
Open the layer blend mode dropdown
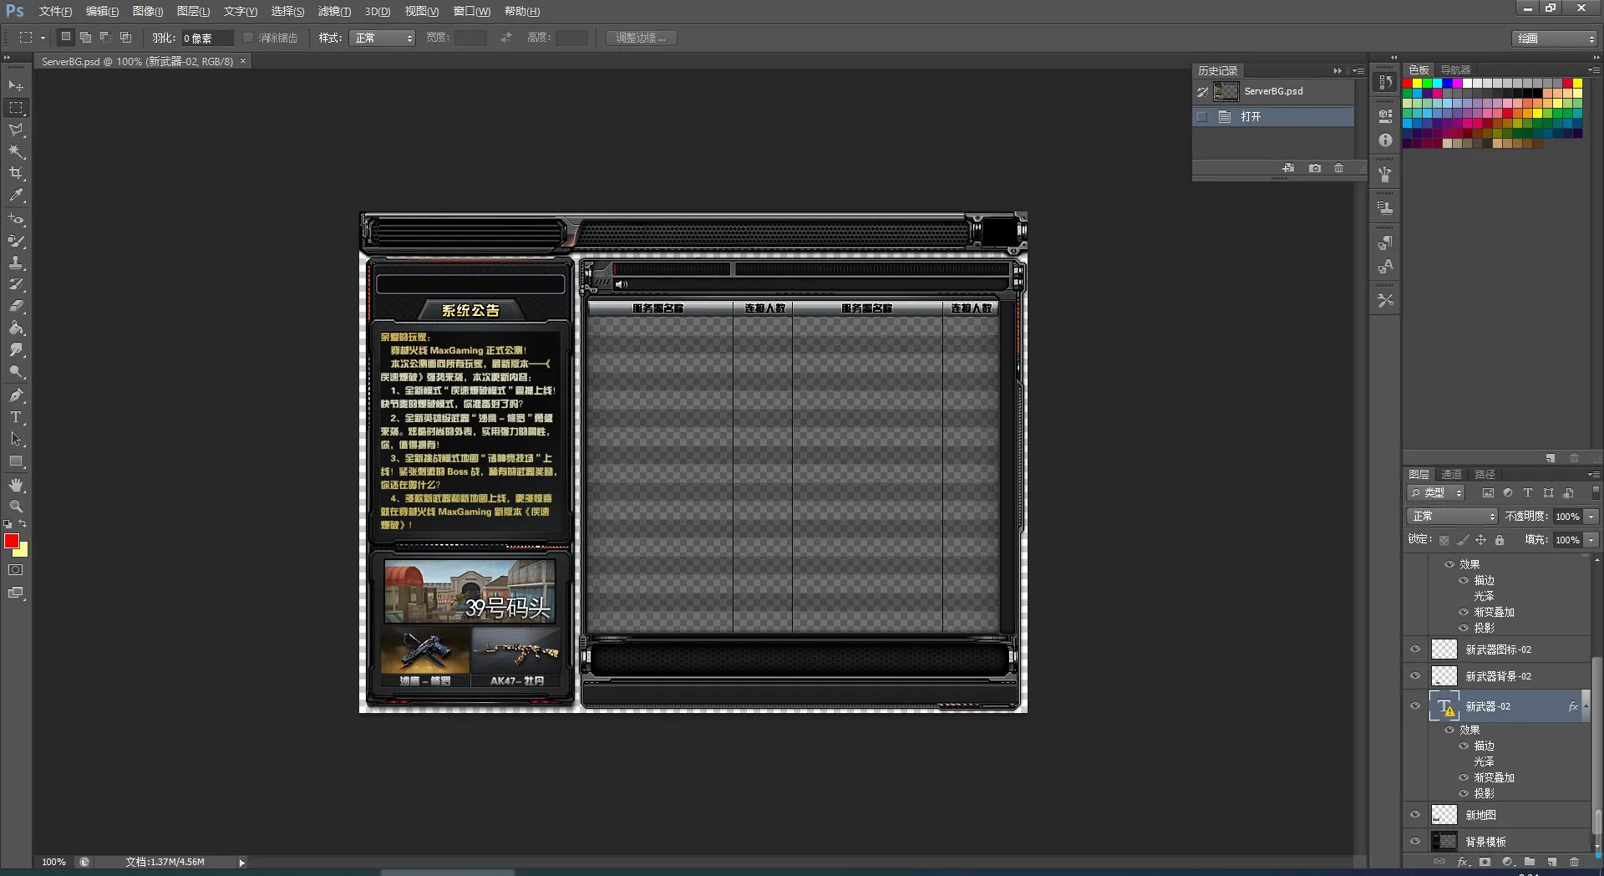[1452, 517]
